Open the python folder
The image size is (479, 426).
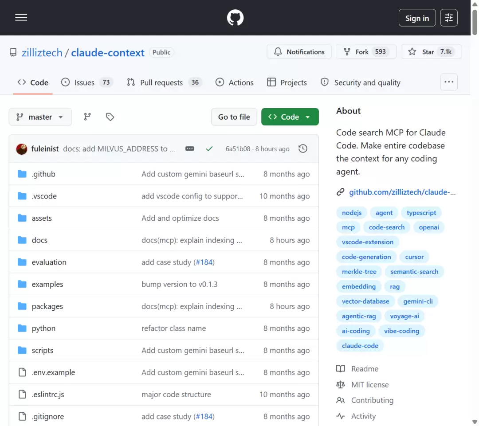tap(43, 328)
